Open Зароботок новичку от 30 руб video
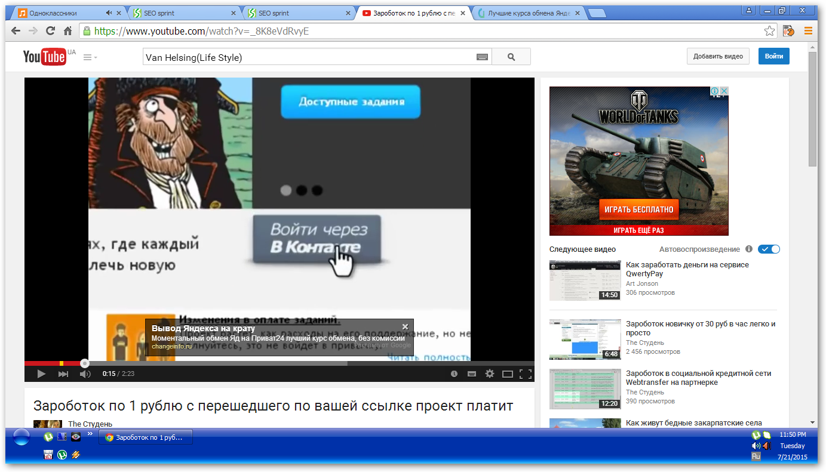Screen dimensions: 826x472 pyautogui.click(x=701, y=328)
